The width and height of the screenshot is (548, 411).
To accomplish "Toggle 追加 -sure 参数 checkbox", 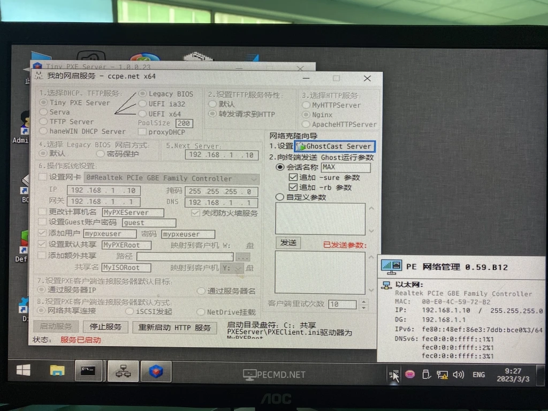I will tap(293, 177).
